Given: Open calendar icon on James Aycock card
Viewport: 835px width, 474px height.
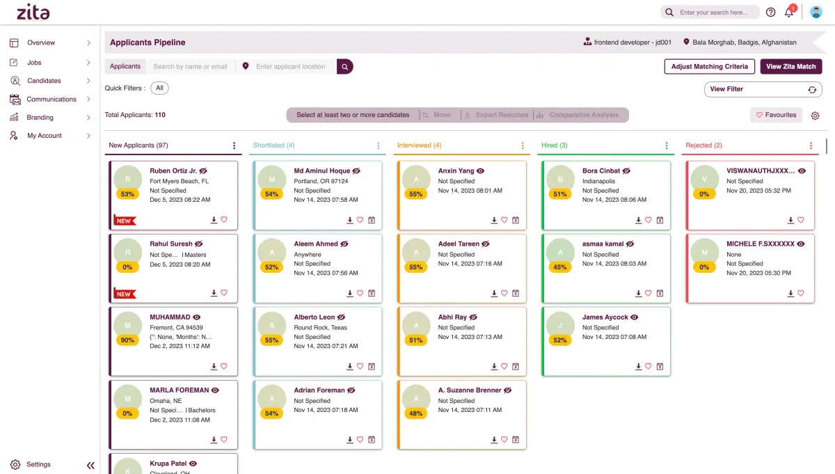Looking at the screenshot, I should click(660, 366).
